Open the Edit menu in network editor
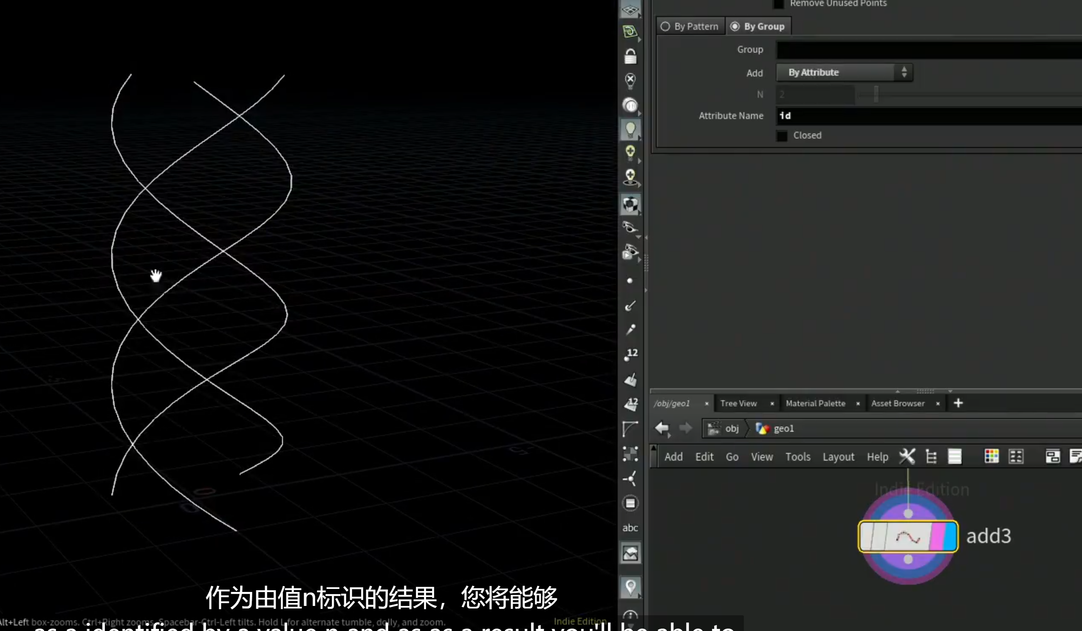This screenshot has width=1082, height=631. (x=704, y=457)
